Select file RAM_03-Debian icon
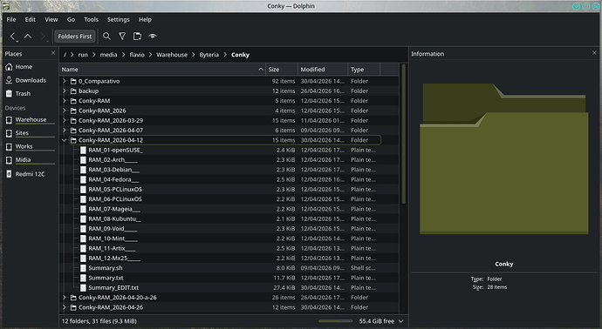 click(x=83, y=170)
